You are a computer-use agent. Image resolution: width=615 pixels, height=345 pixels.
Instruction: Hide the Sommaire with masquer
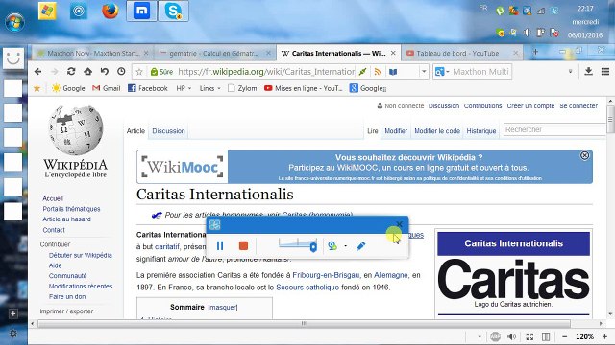tap(223, 307)
